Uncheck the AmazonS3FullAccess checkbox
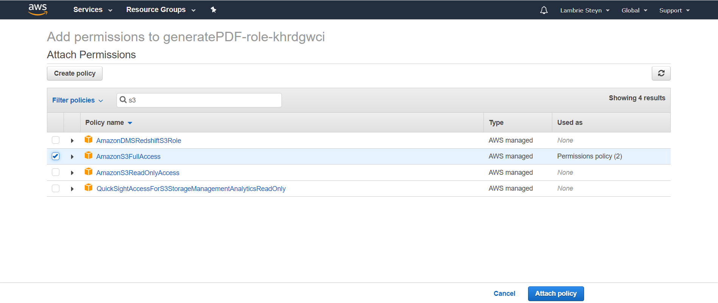The width and height of the screenshot is (718, 303). pos(56,156)
